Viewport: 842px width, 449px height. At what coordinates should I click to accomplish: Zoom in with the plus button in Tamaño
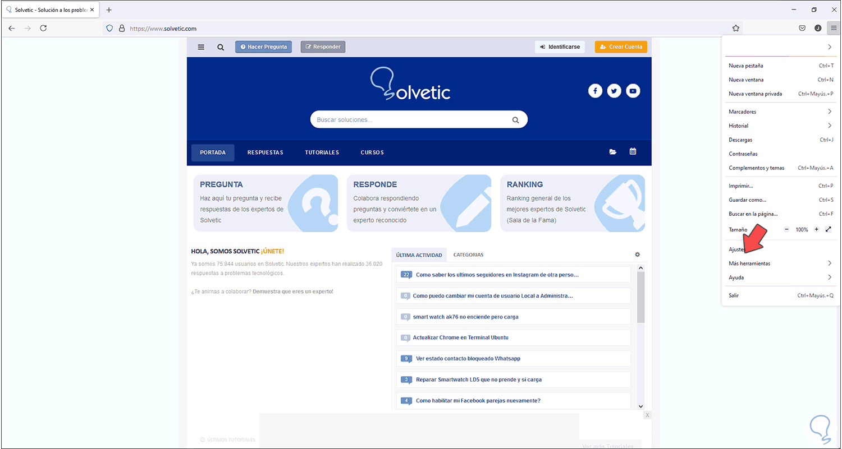click(x=816, y=229)
